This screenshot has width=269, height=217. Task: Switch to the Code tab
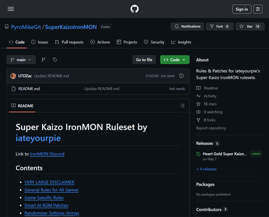[x=17, y=42]
